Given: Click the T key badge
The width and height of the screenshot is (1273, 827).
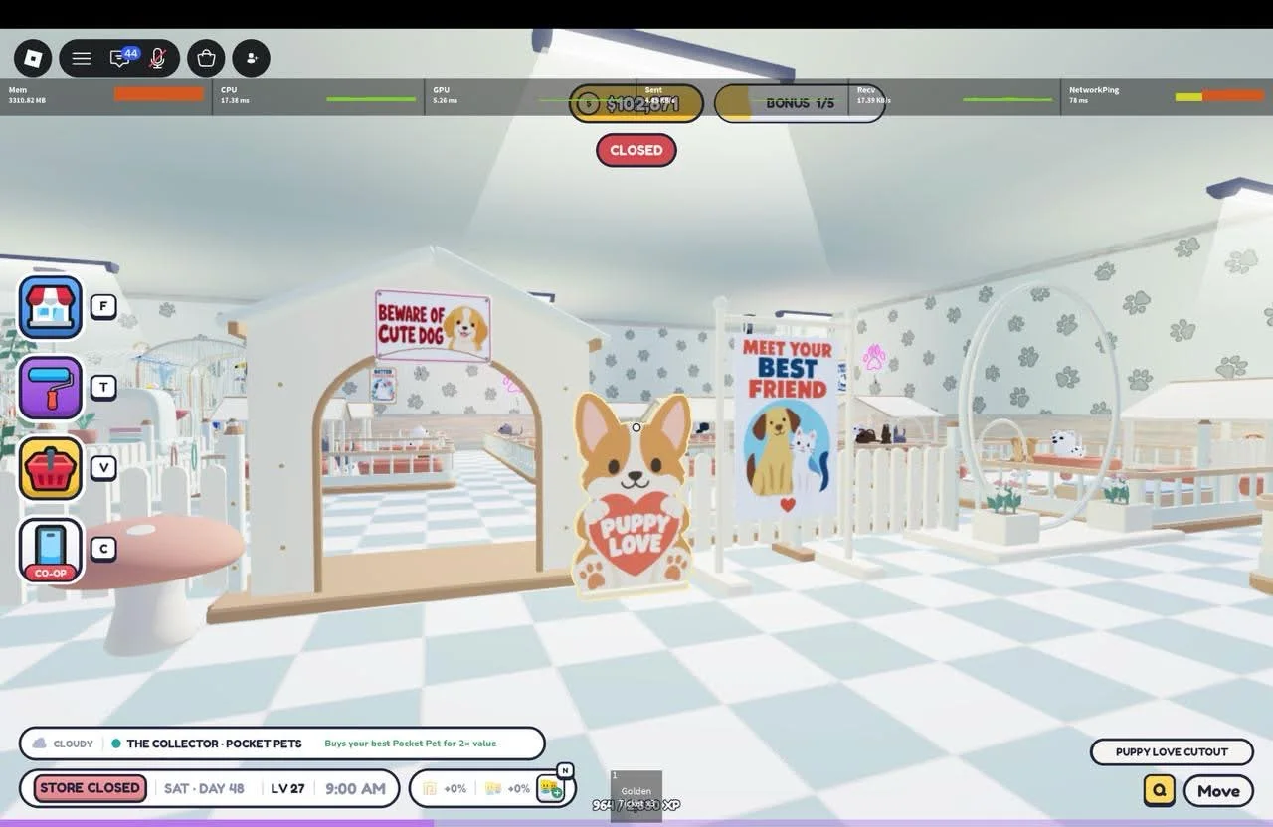Looking at the screenshot, I should 103,387.
